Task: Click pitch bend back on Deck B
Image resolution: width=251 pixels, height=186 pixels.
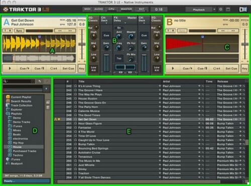Action: [x=223, y=31]
